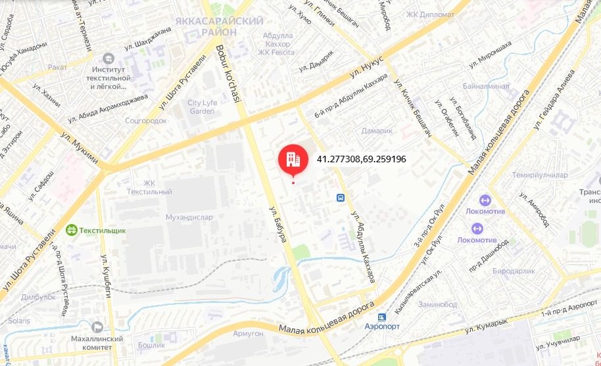601x366 pixels.
Task: Select the Яккасарайский район district label
Action: coord(219,26)
